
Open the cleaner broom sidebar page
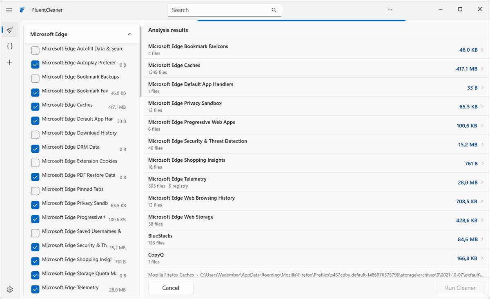(10, 30)
